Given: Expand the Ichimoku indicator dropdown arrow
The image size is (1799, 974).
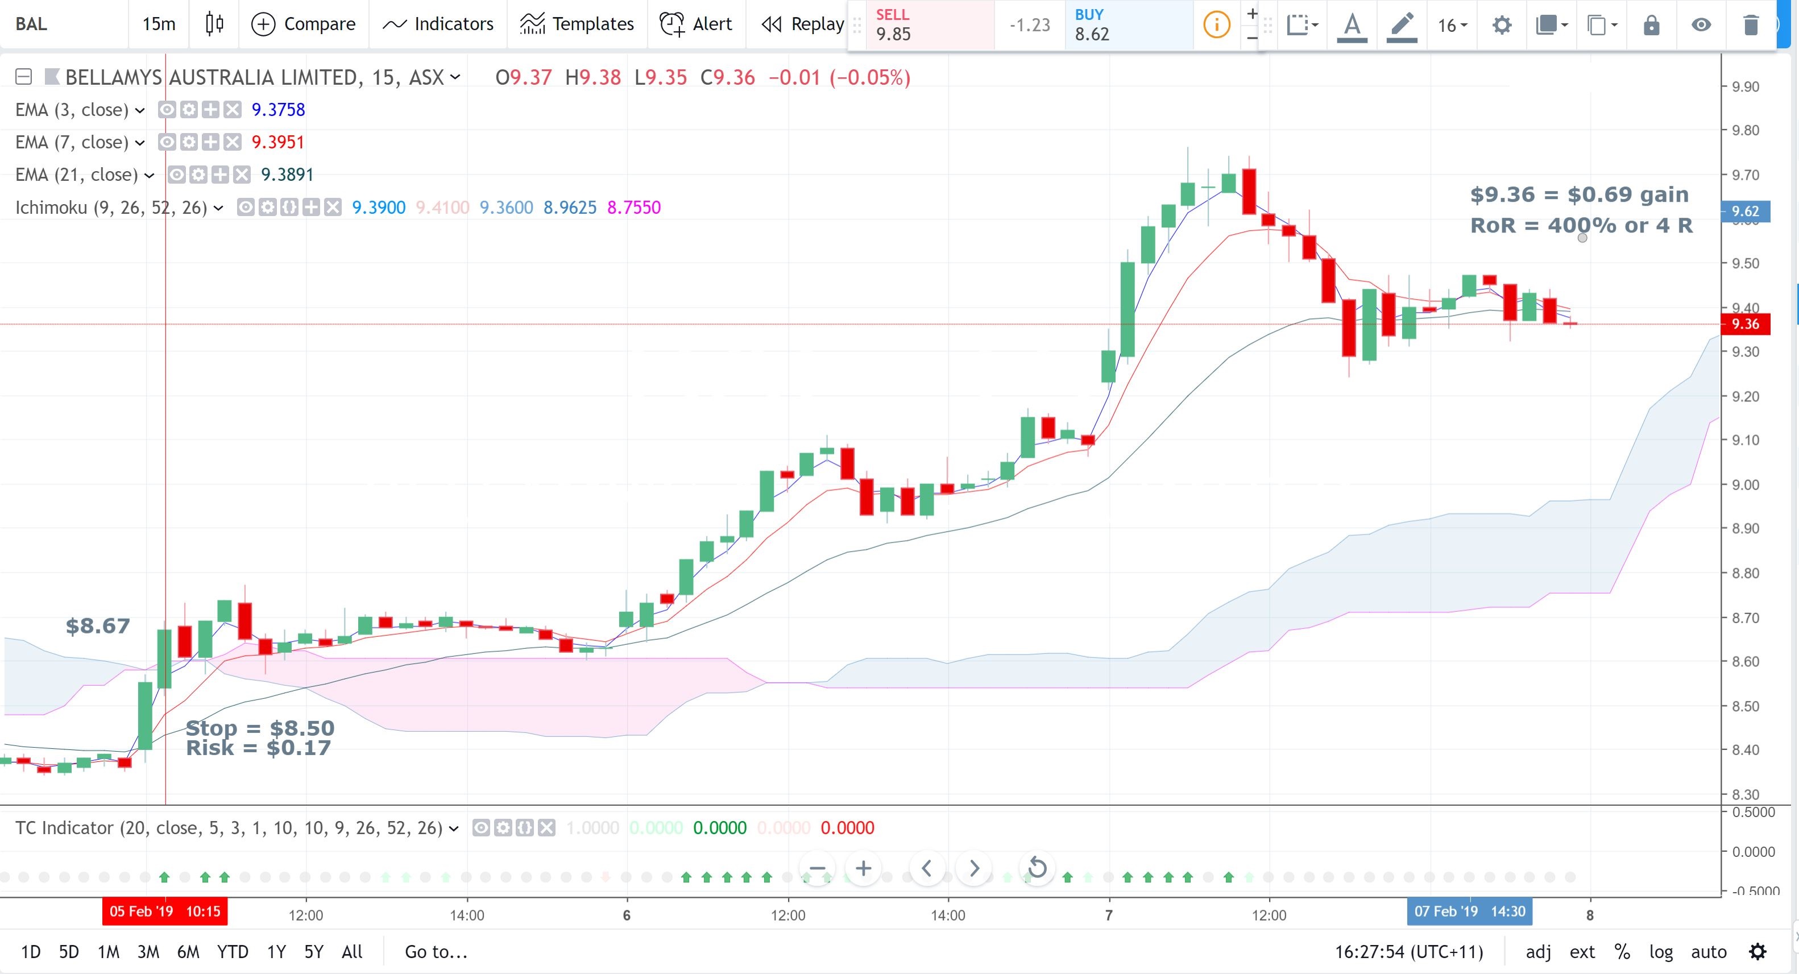Looking at the screenshot, I should pyautogui.click(x=218, y=208).
